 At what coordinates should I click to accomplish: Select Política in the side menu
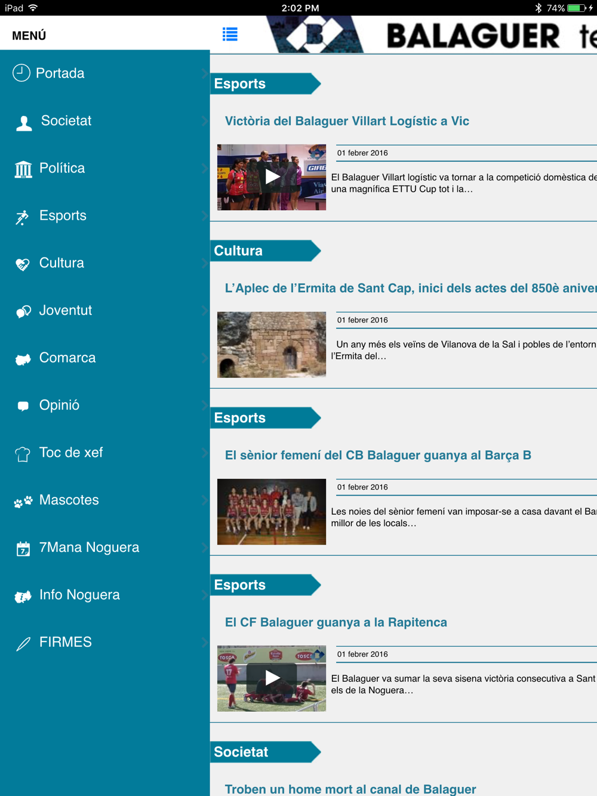pos(104,168)
